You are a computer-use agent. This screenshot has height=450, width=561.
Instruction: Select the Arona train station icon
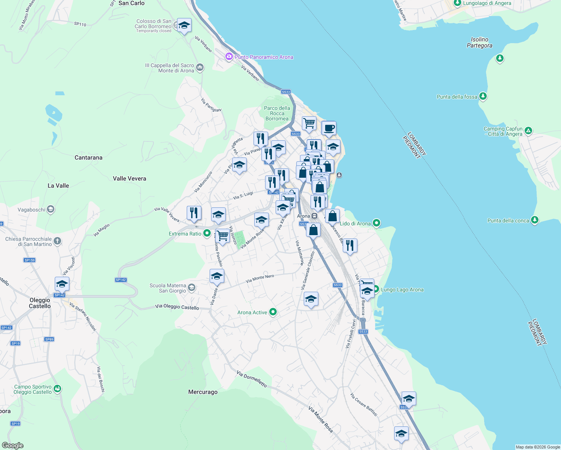click(314, 216)
